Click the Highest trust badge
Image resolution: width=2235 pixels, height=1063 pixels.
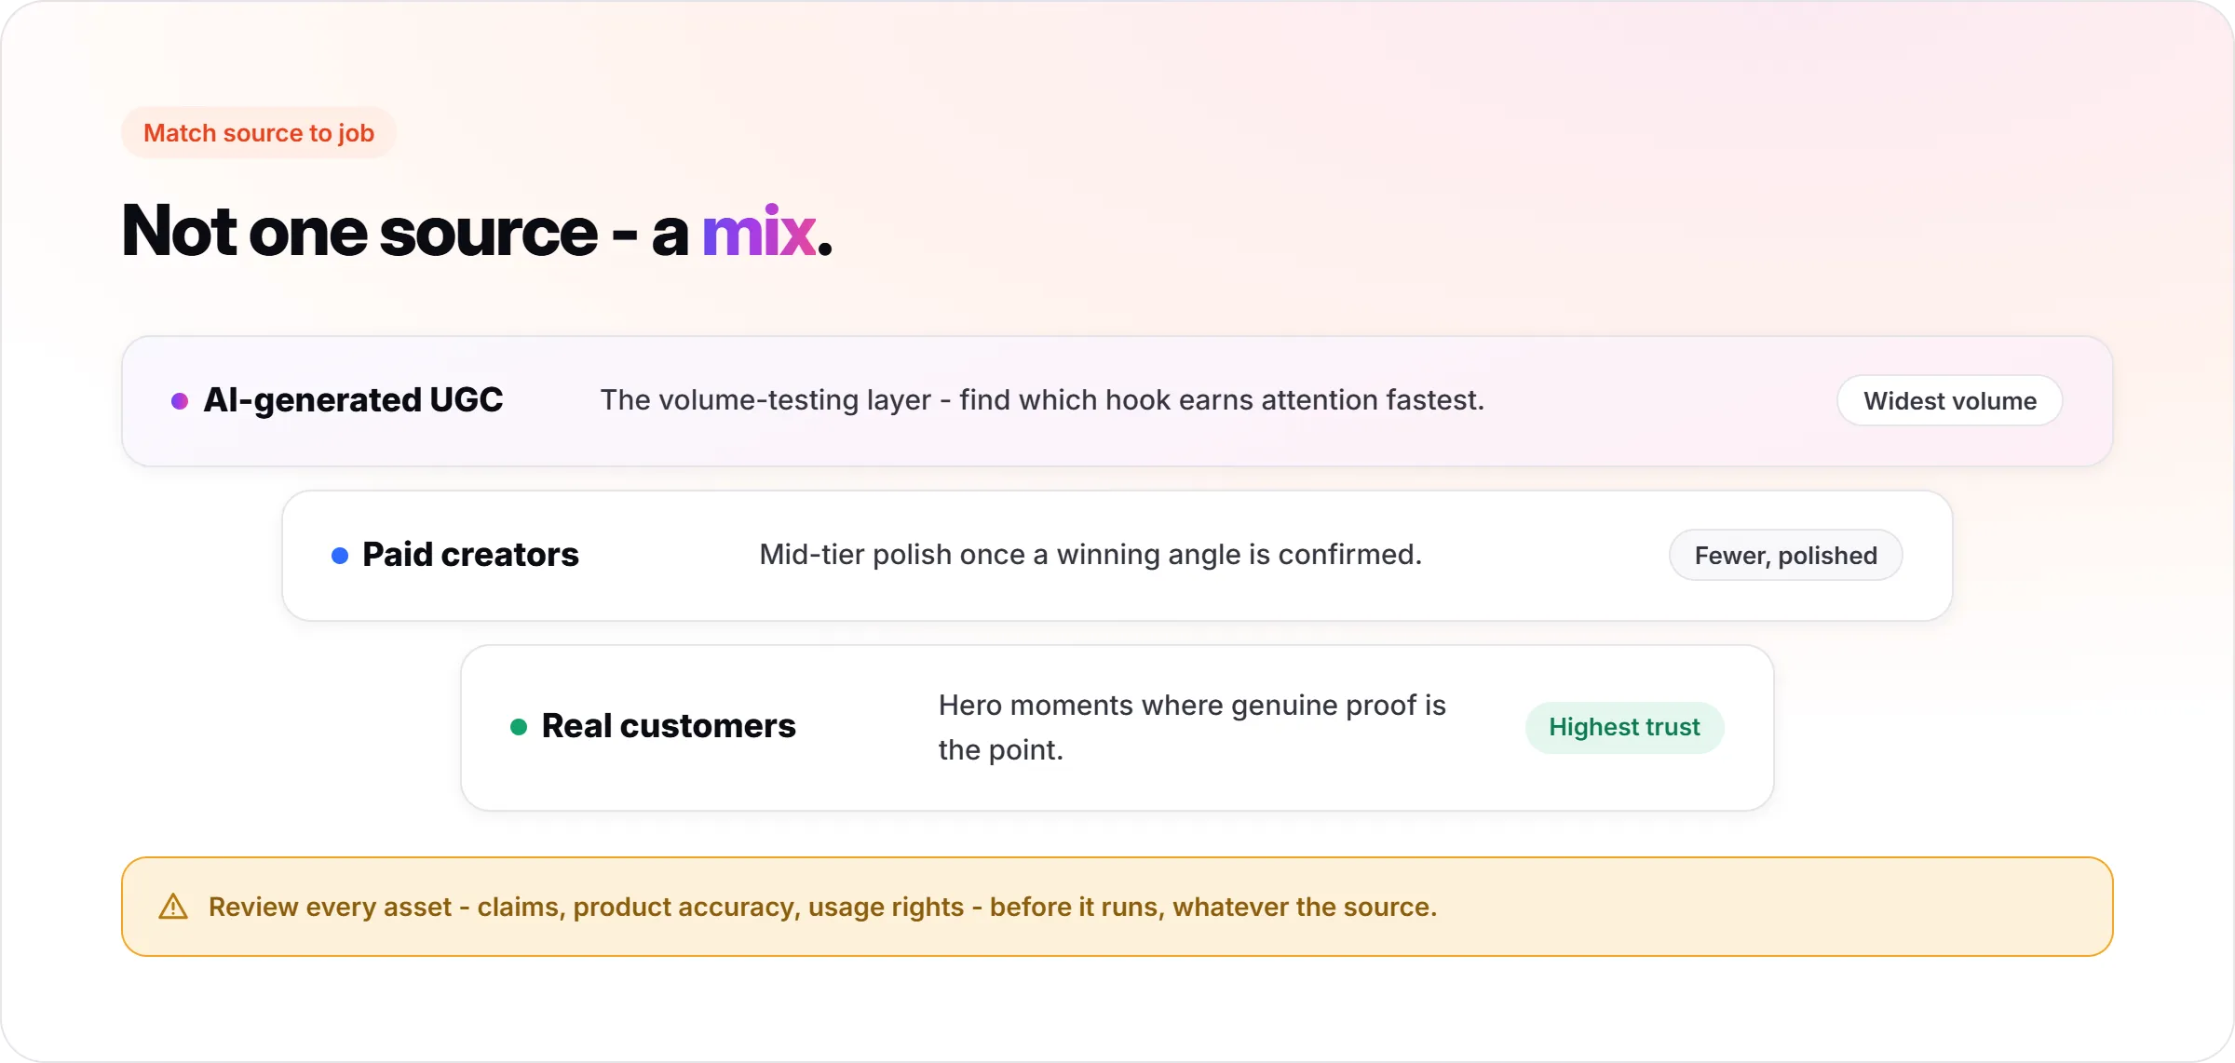tap(1624, 727)
